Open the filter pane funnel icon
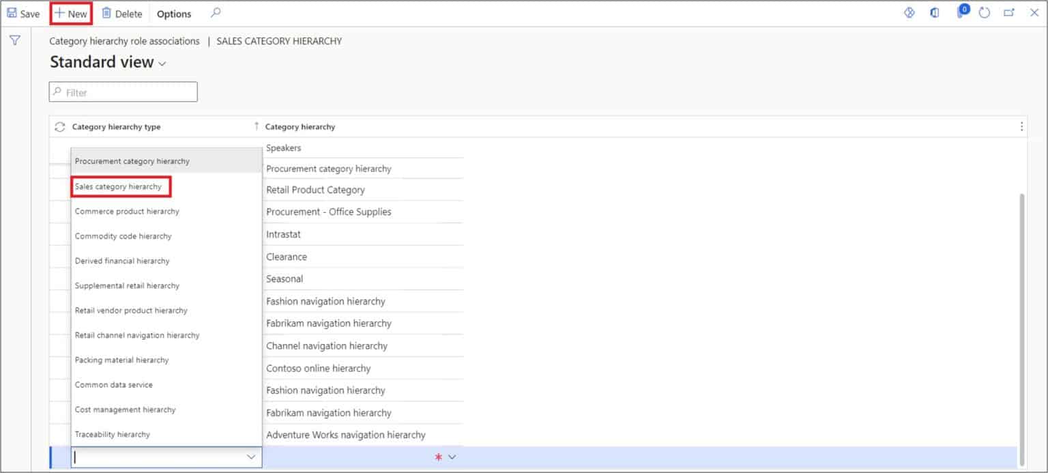This screenshot has height=473, width=1048. click(14, 40)
